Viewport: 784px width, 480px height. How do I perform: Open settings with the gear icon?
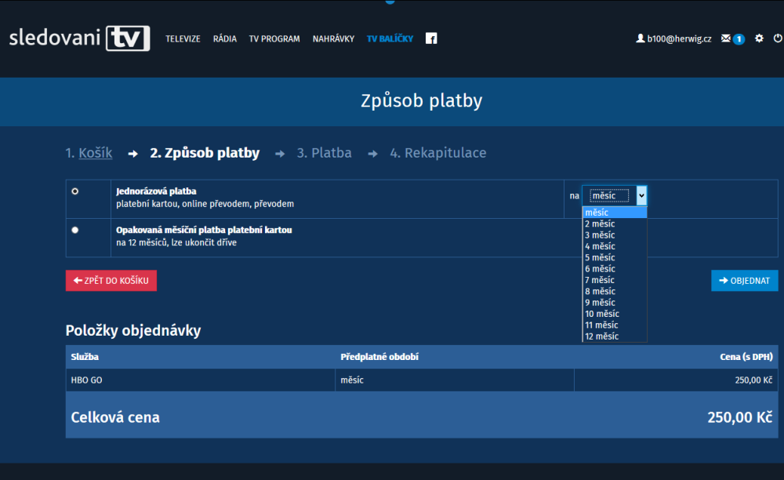[758, 38]
